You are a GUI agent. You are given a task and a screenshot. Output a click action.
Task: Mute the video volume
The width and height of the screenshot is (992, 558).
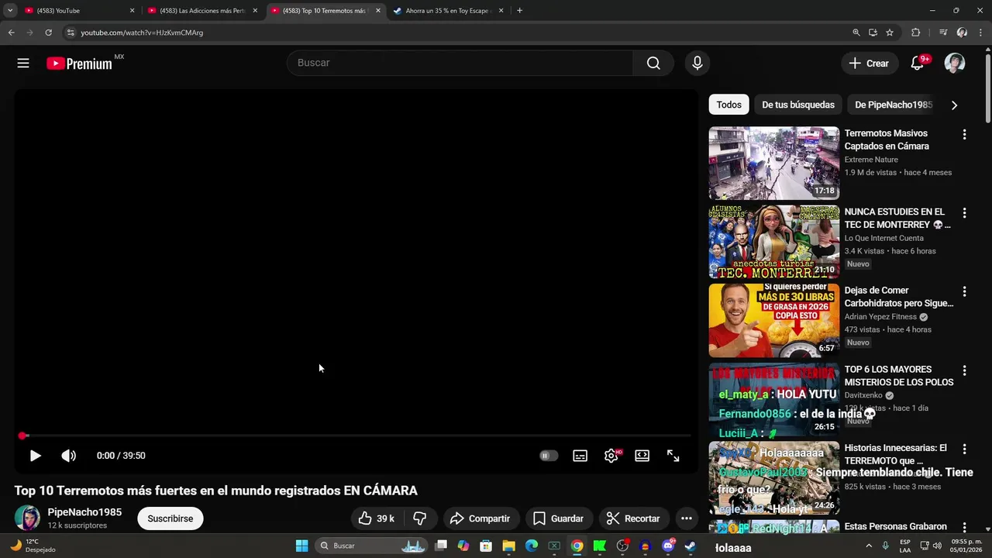[69, 456]
